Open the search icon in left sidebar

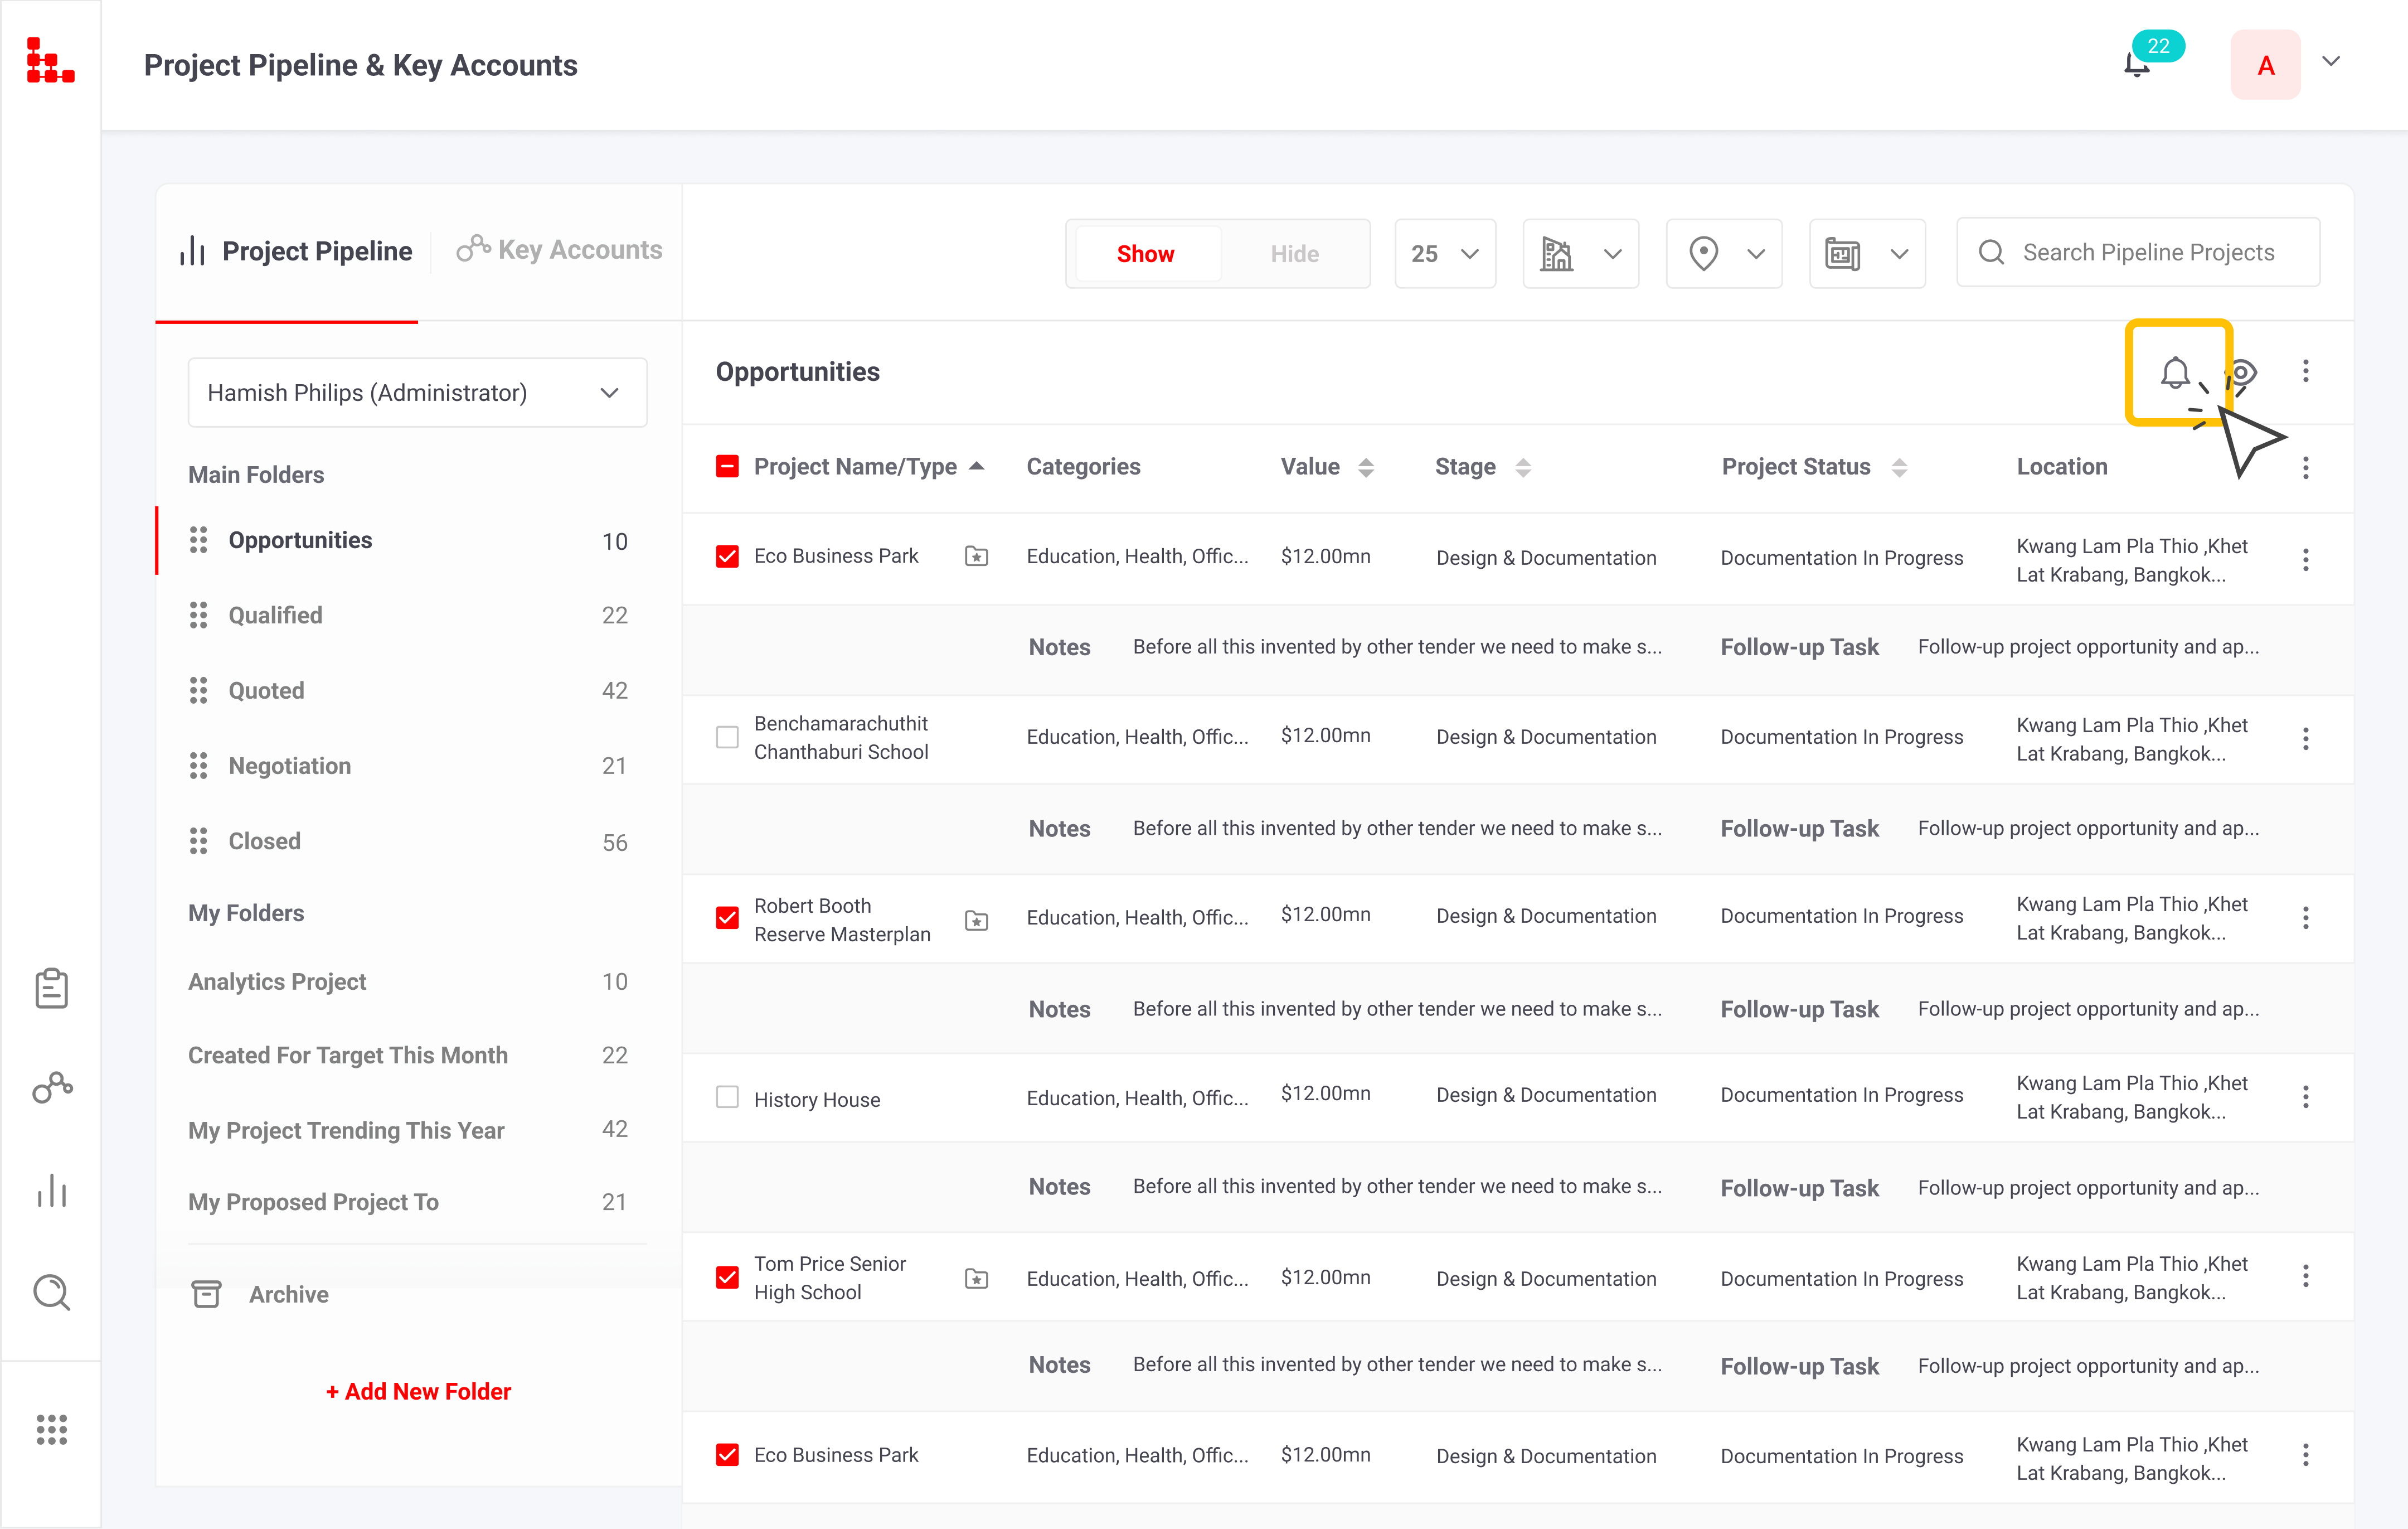point(51,1292)
